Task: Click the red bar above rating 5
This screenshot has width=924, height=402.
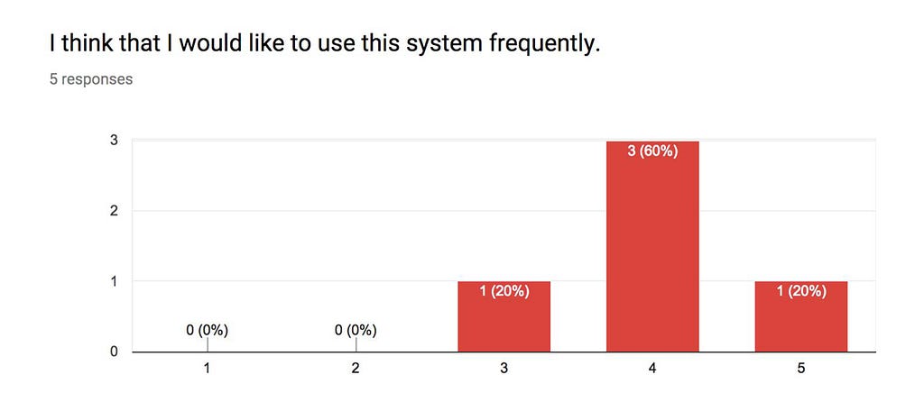Action: tap(801, 316)
